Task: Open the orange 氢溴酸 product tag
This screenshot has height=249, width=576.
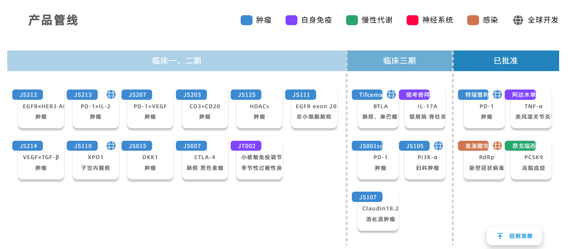Action: (473, 146)
